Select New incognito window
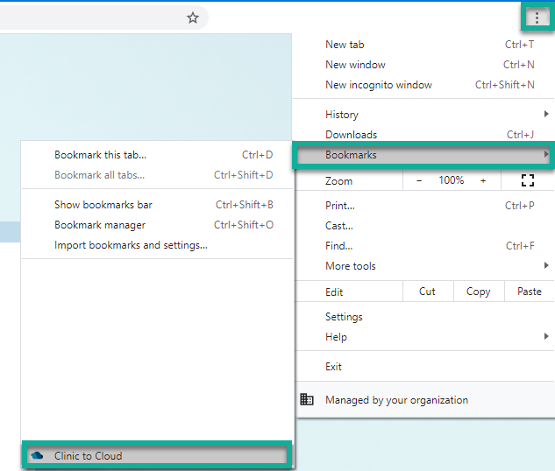 click(379, 85)
